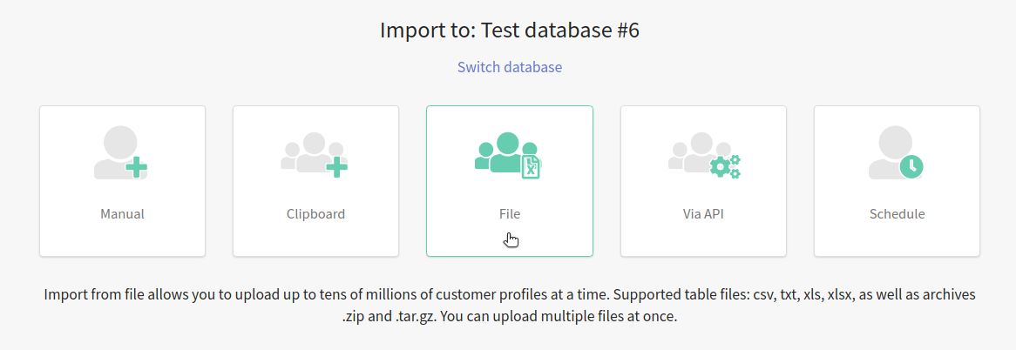Choose the File label text

tap(510, 214)
